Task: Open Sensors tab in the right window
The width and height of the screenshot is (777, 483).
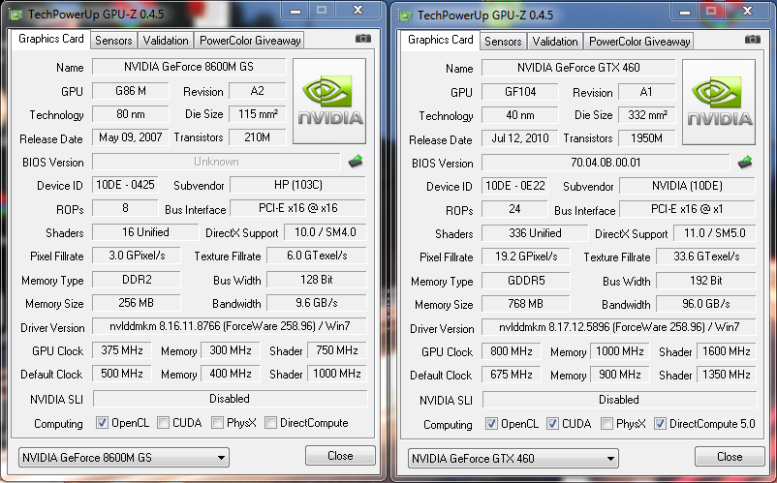Action: point(503,42)
